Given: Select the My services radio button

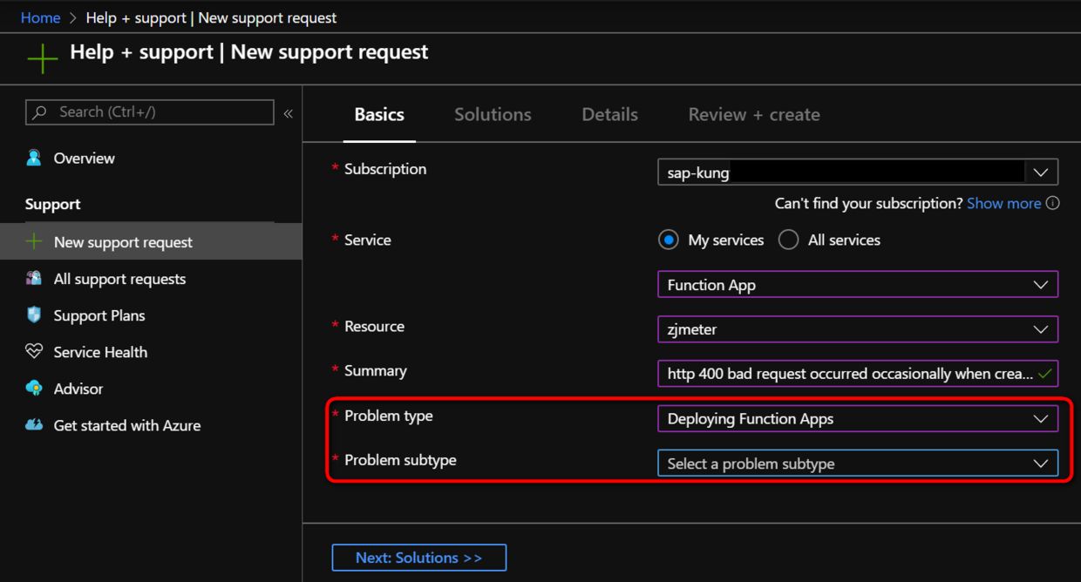Looking at the screenshot, I should click(669, 240).
